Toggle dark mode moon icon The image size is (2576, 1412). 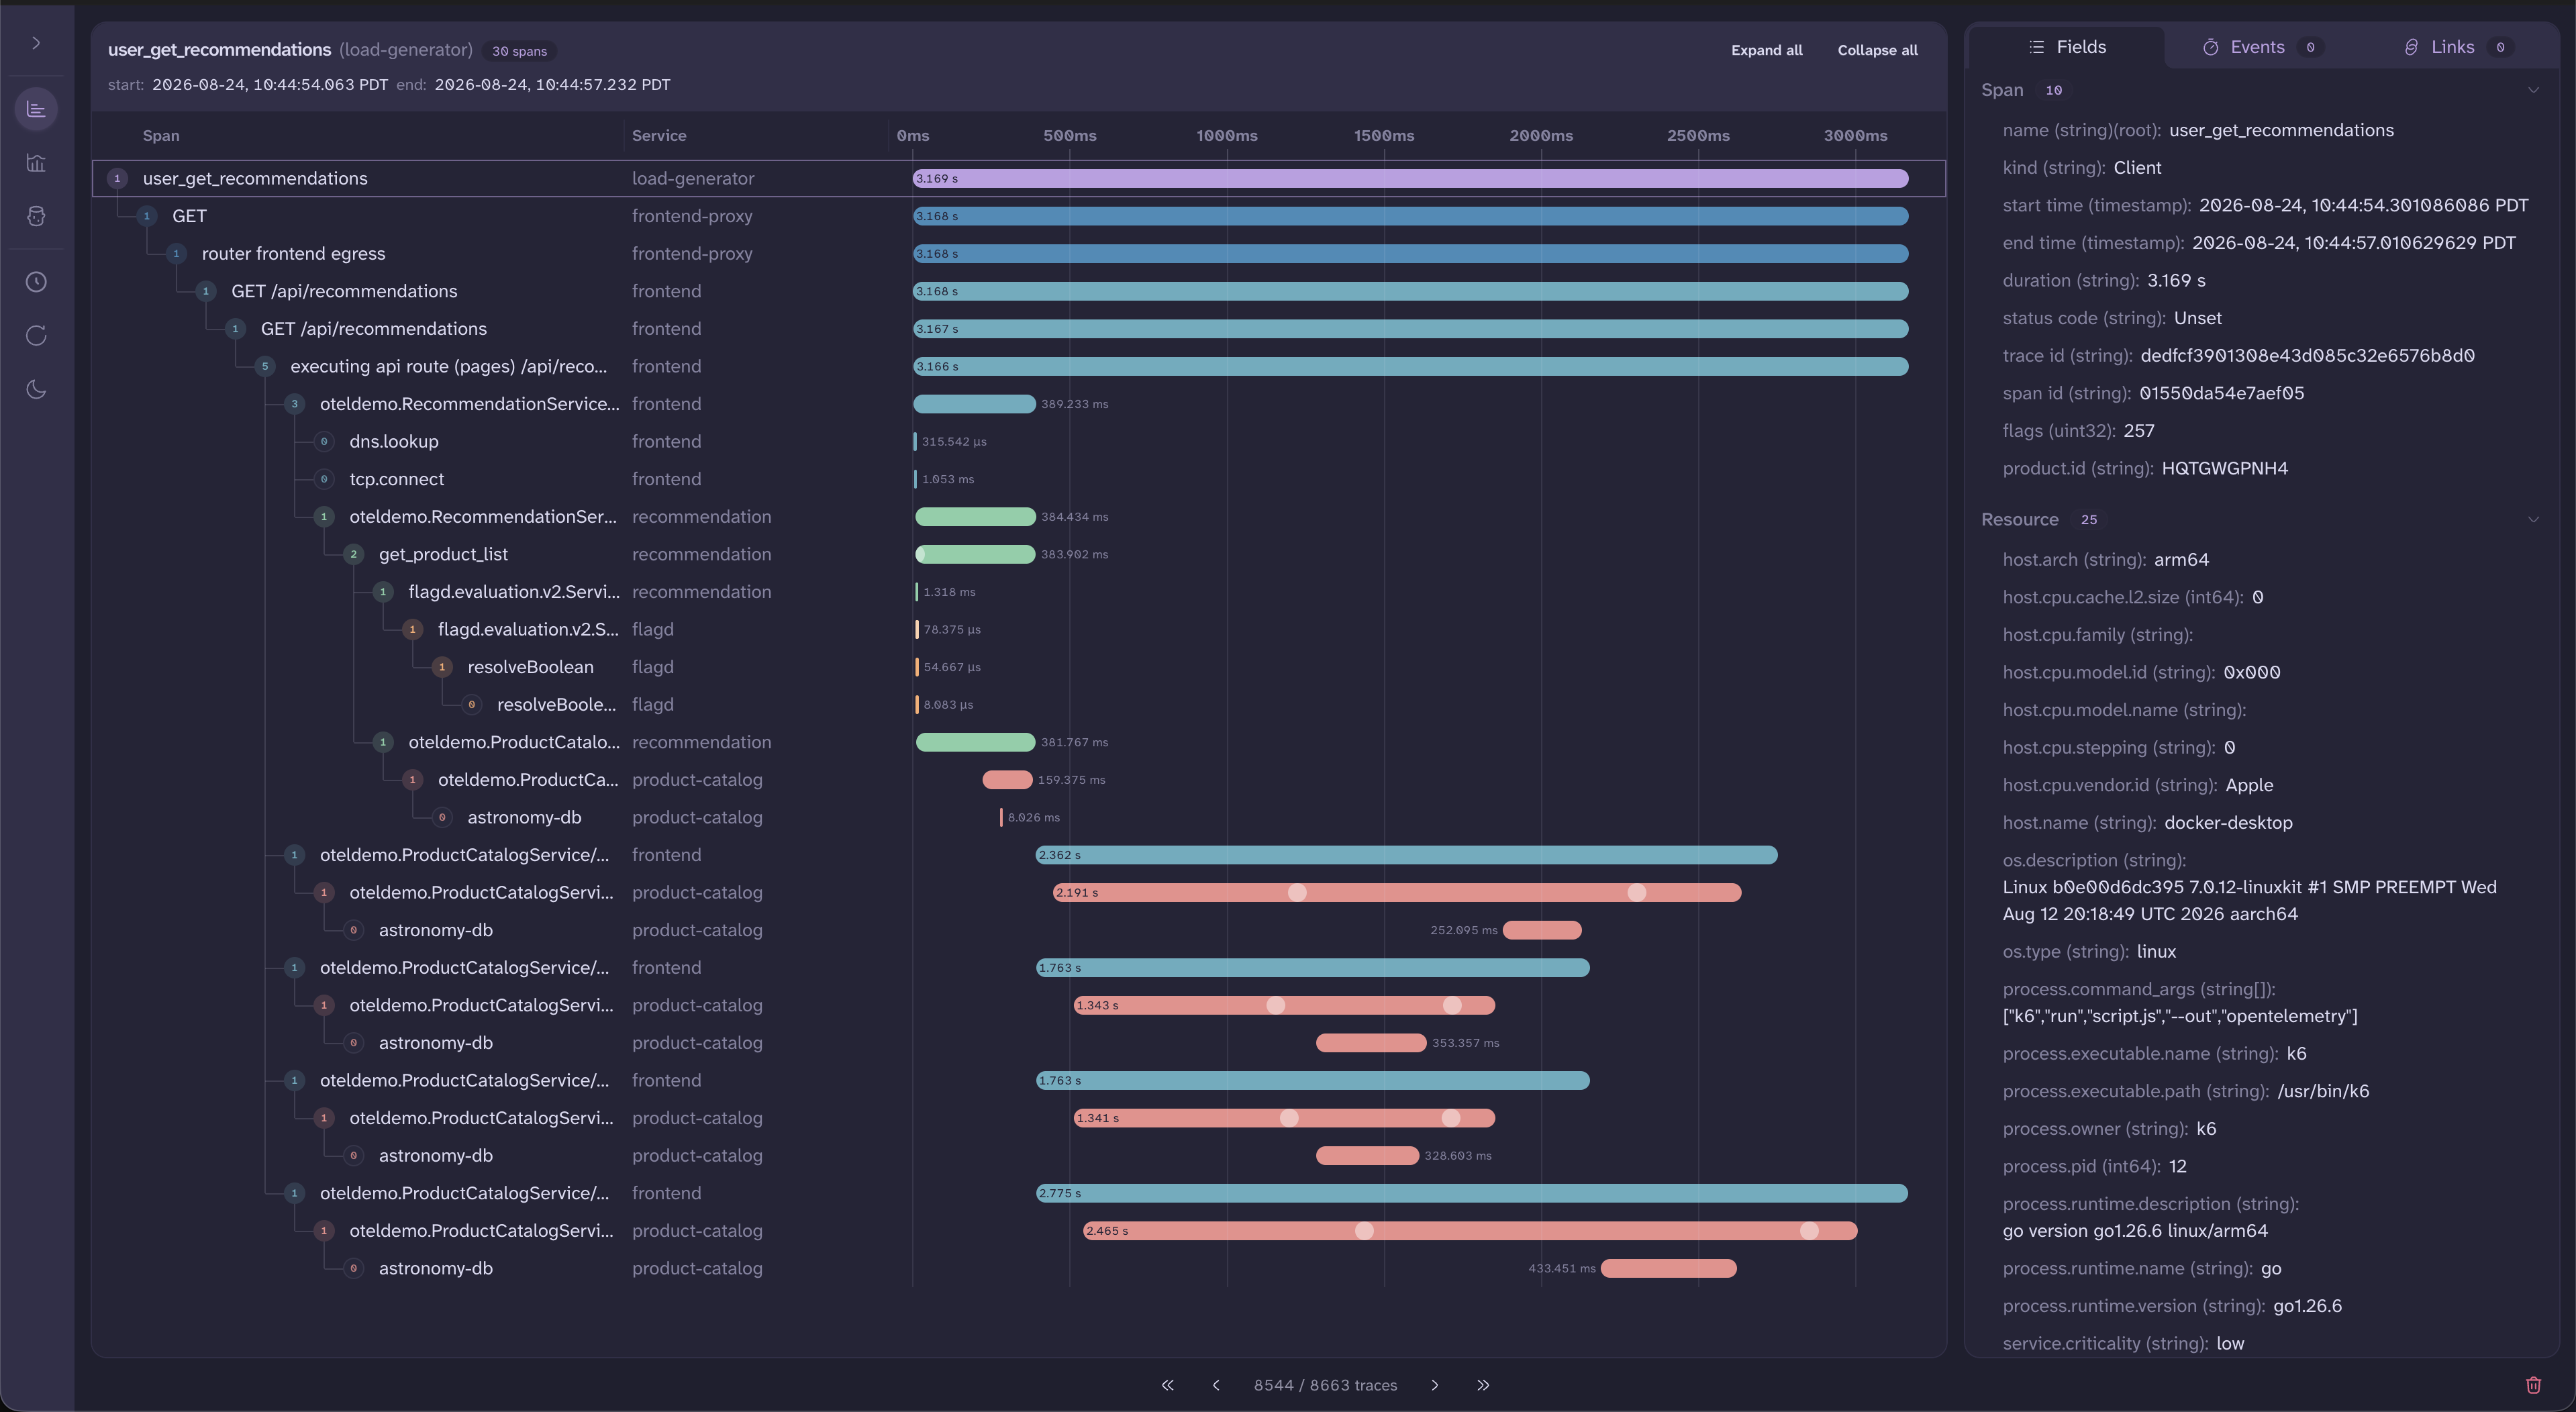(x=36, y=389)
